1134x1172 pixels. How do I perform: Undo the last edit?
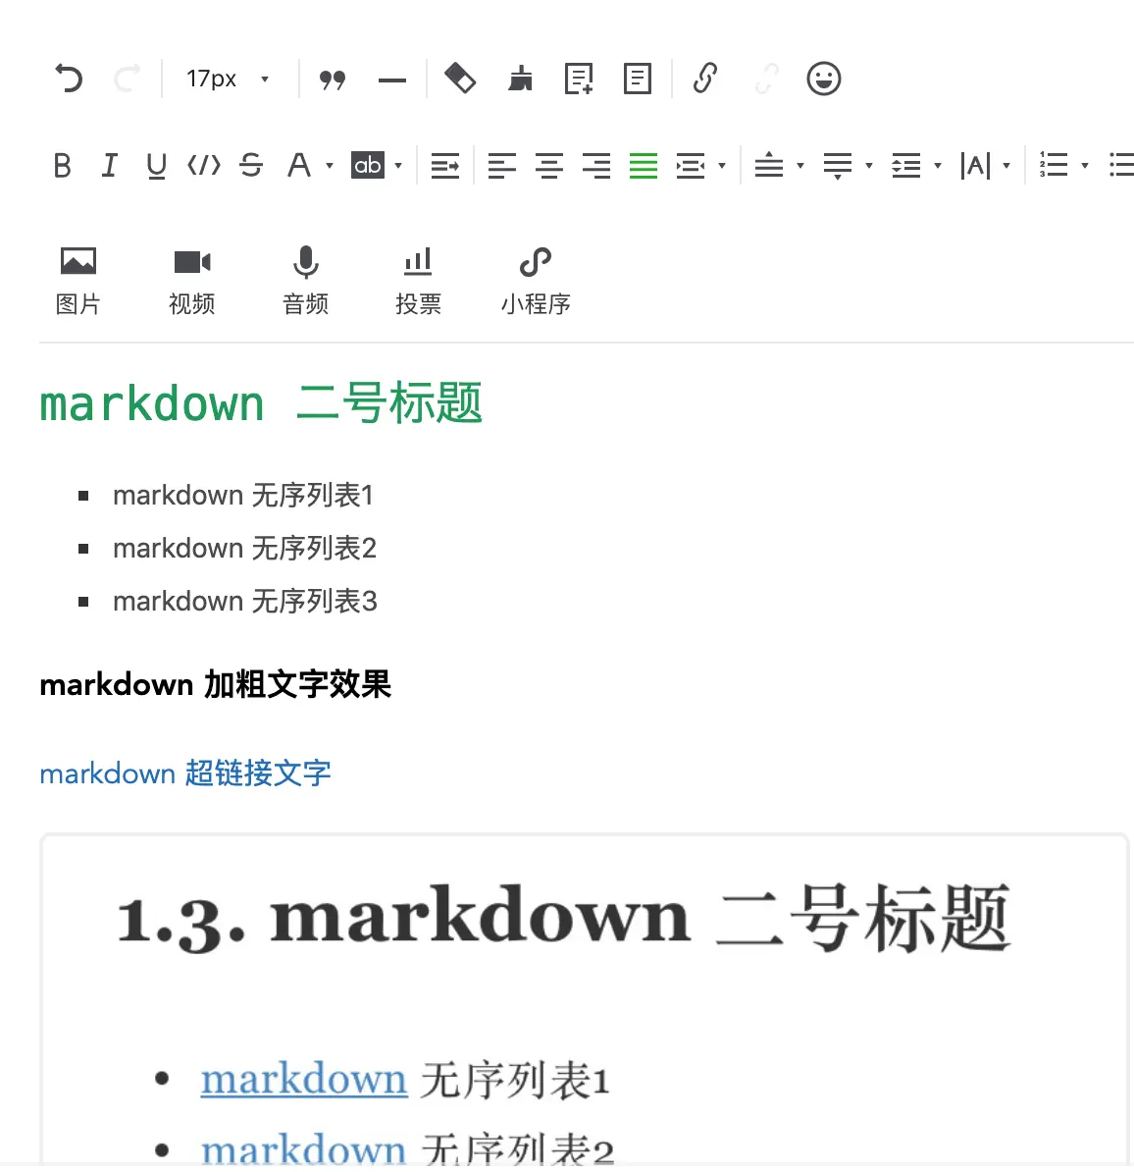67,79
